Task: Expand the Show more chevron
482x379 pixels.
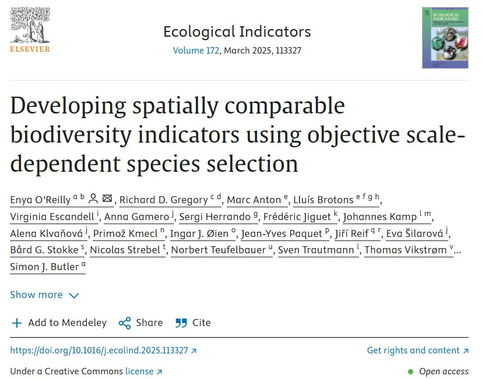Action: pyautogui.click(x=74, y=295)
